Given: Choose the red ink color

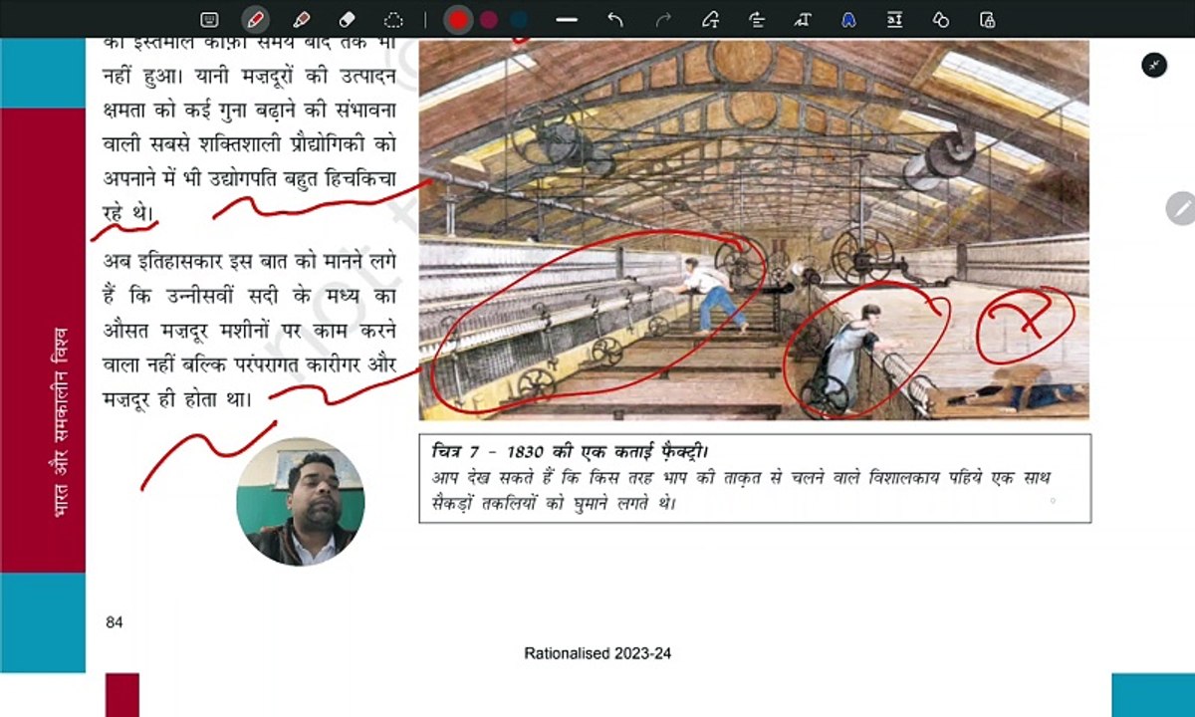Looking at the screenshot, I should point(458,19).
